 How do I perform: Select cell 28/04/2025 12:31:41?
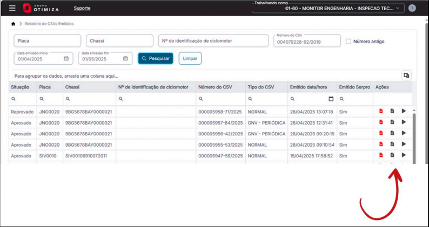312,123
